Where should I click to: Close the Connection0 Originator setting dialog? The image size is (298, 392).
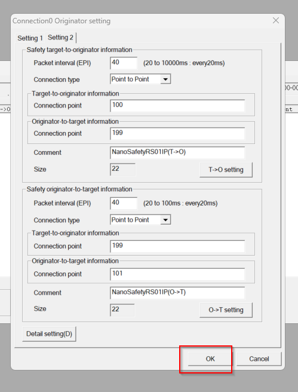click(x=276, y=20)
